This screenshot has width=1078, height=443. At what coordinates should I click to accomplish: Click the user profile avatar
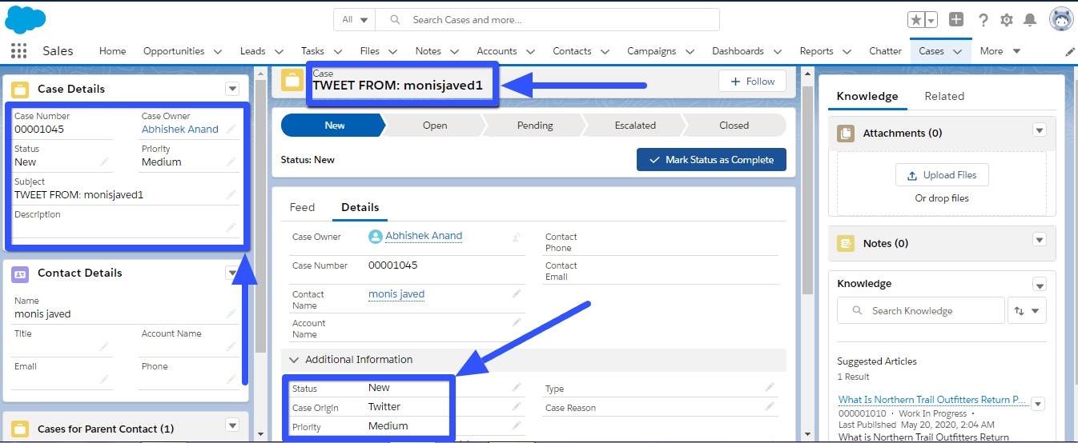(1060, 19)
